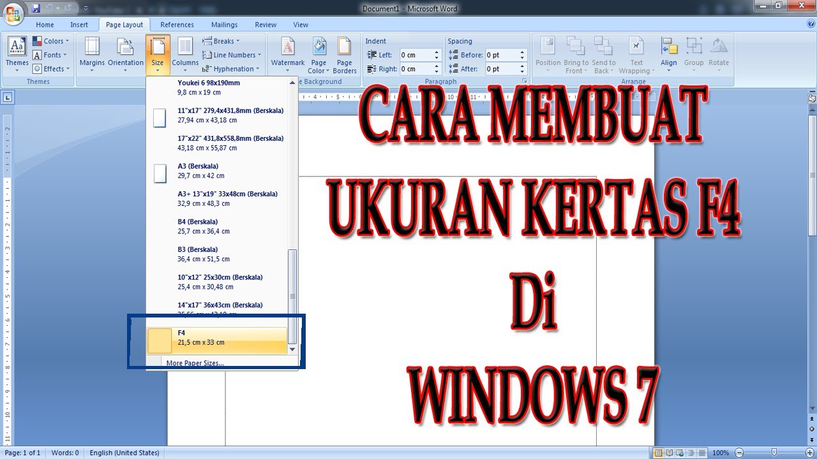Click Size list scroll down arrow
The image size is (817, 459).
pyautogui.click(x=292, y=349)
